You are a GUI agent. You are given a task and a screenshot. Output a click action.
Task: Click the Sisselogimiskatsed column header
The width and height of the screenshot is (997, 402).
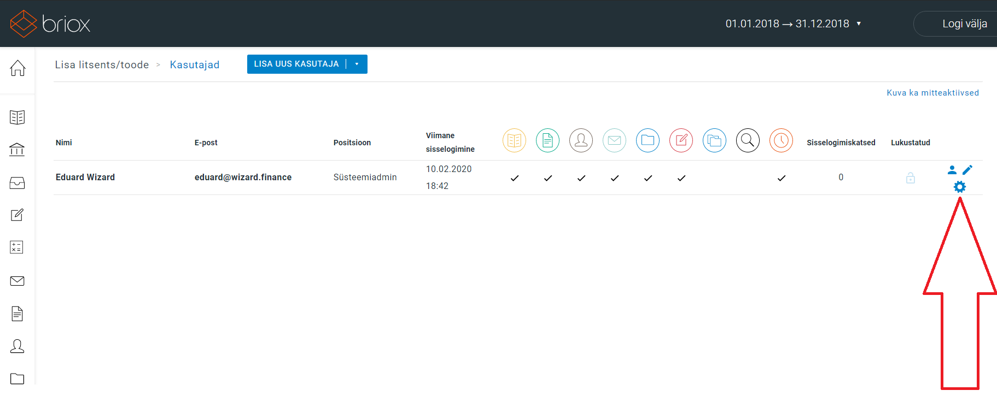click(841, 143)
